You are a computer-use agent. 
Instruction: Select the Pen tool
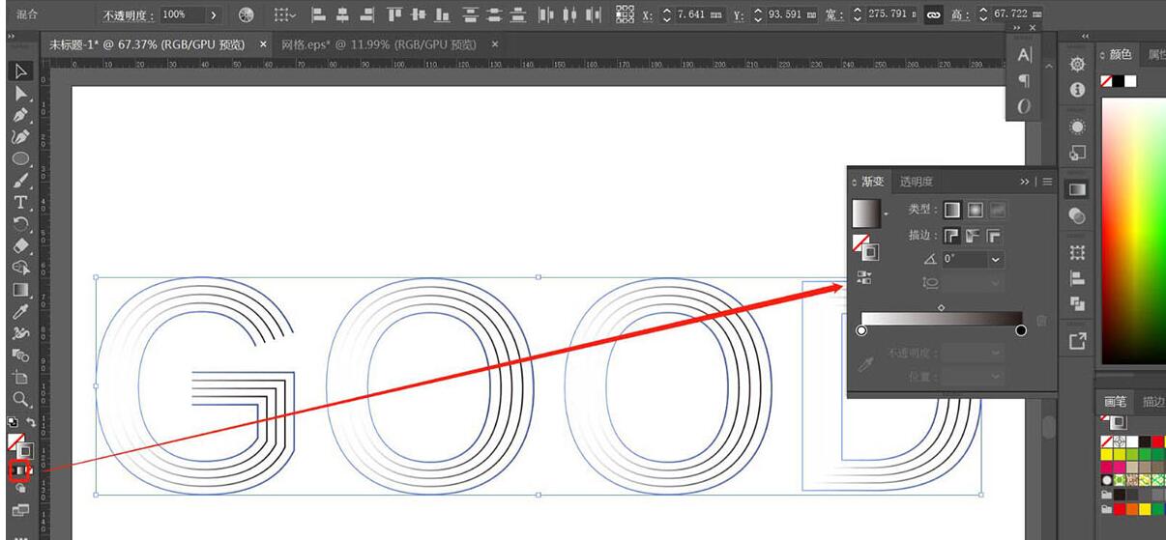tap(20, 115)
